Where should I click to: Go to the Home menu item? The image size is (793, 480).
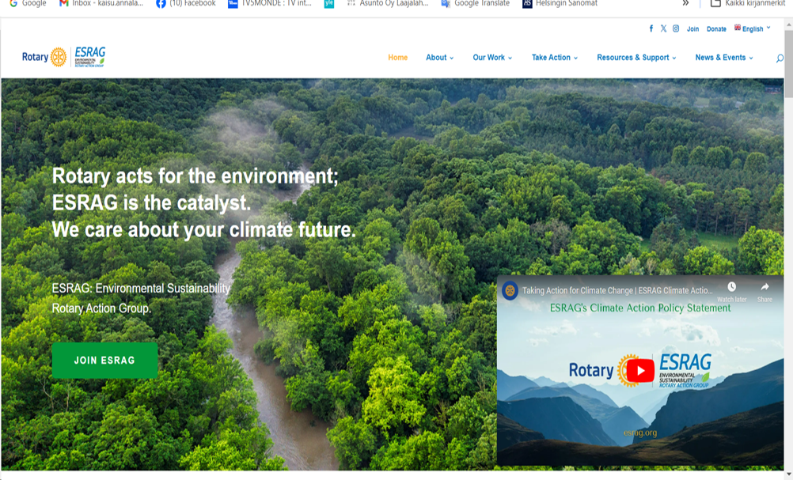(397, 58)
